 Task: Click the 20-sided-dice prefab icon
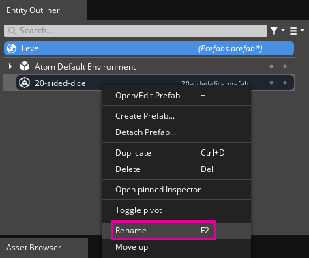(25, 83)
